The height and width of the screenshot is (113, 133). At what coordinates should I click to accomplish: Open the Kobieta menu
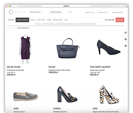click(x=33, y=20)
